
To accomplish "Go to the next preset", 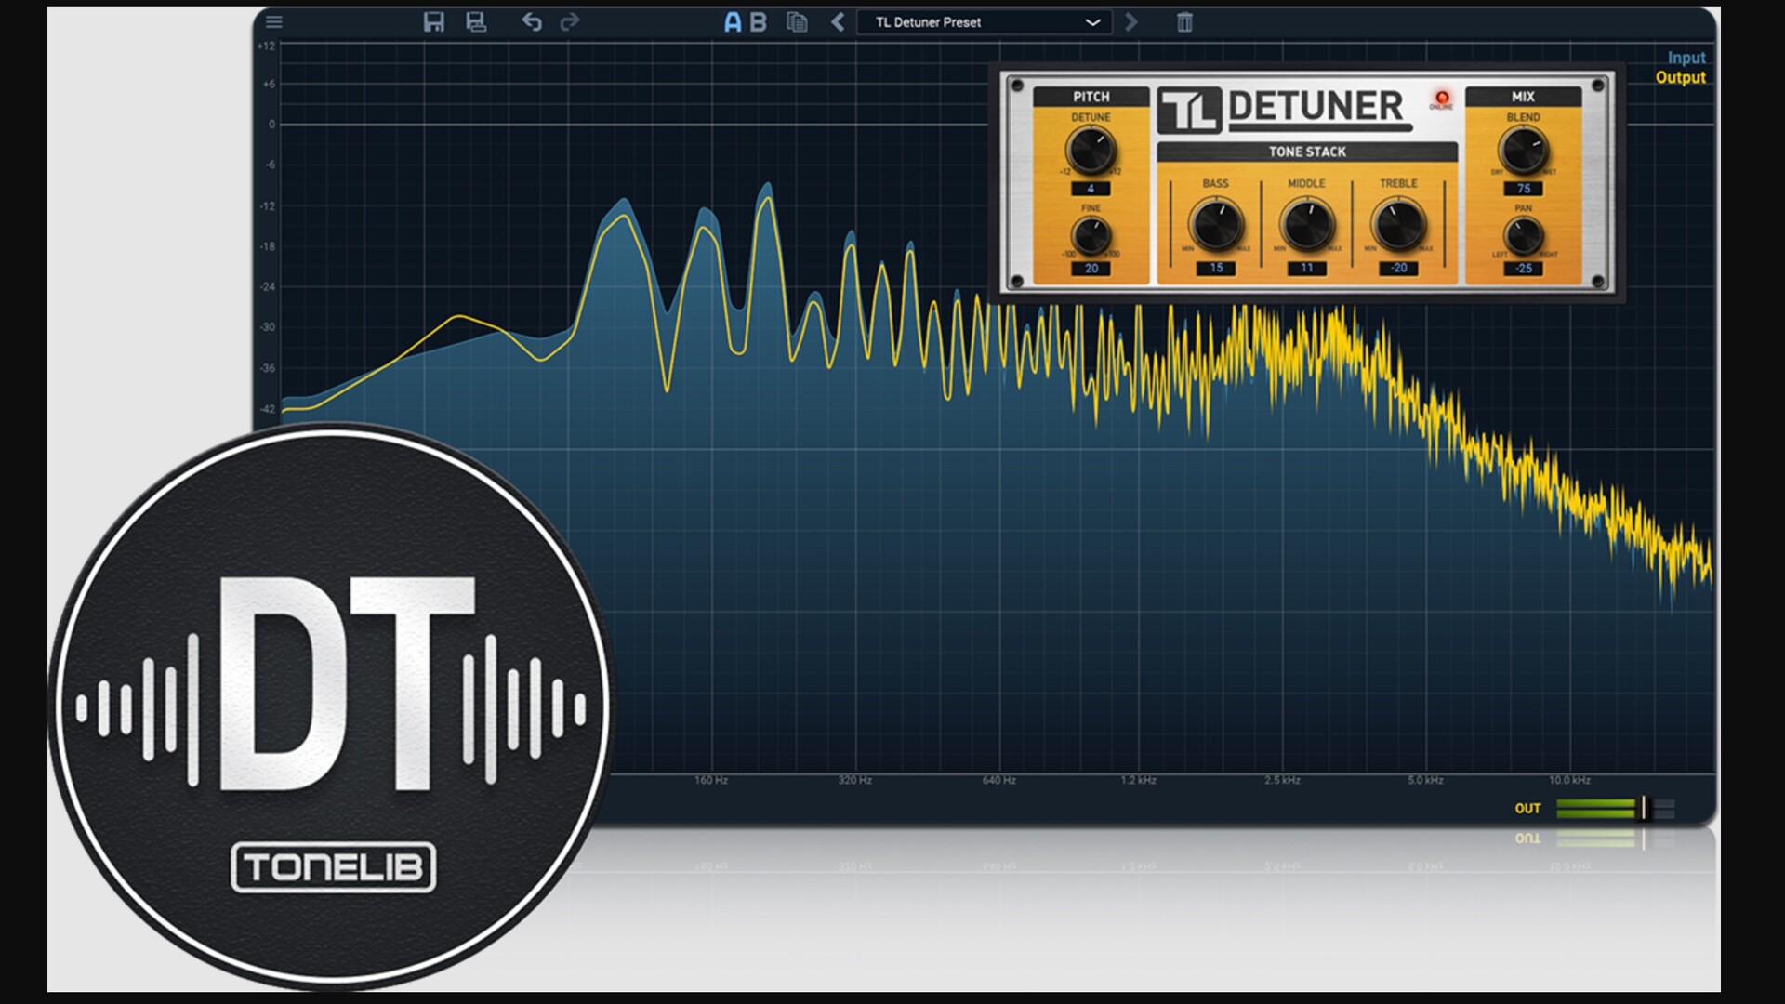I will pos(1130,21).
